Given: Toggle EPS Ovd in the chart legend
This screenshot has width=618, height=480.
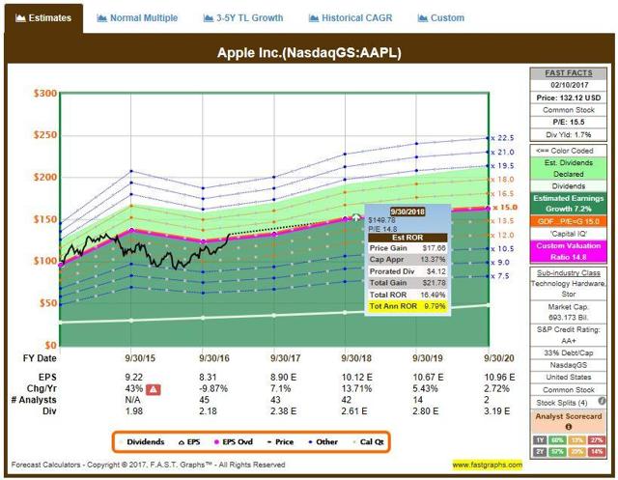Looking at the screenshot, I should tap(234, 441).
